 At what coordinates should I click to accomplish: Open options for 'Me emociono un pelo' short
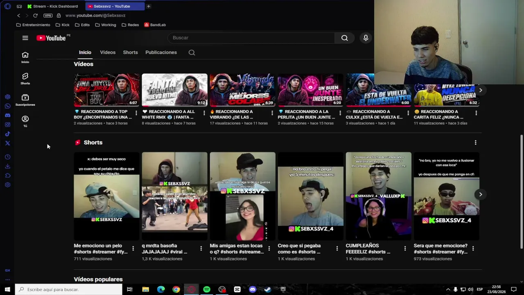133,248
